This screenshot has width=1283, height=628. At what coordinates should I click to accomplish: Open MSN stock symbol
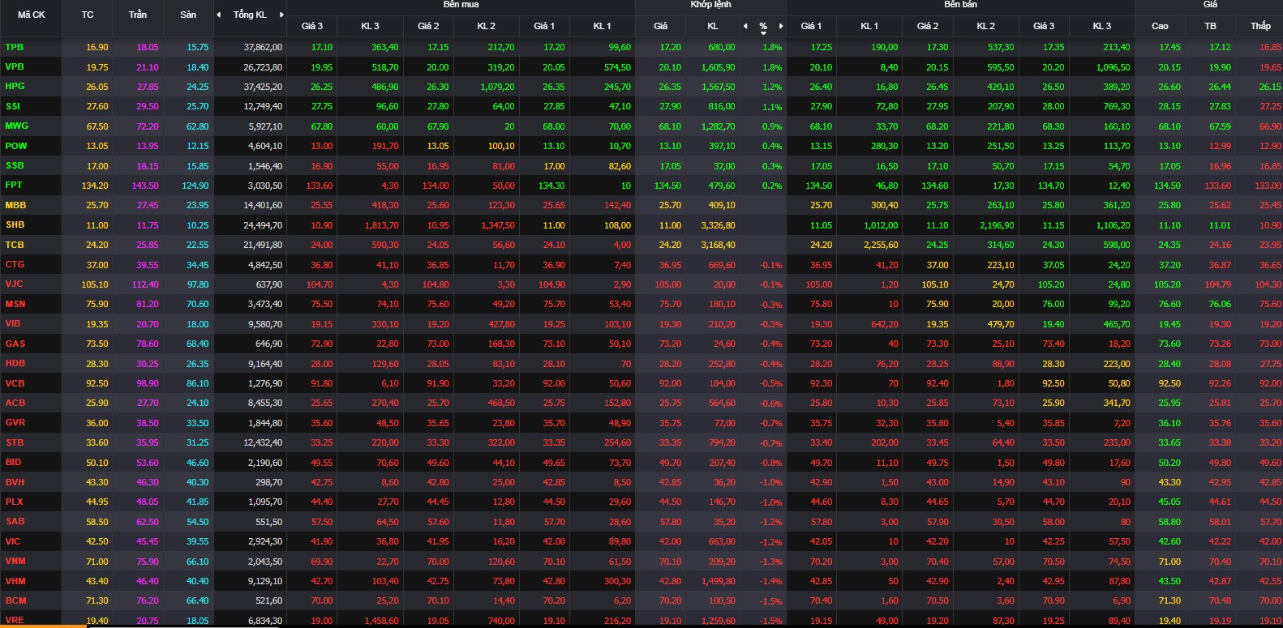[15, 304]
